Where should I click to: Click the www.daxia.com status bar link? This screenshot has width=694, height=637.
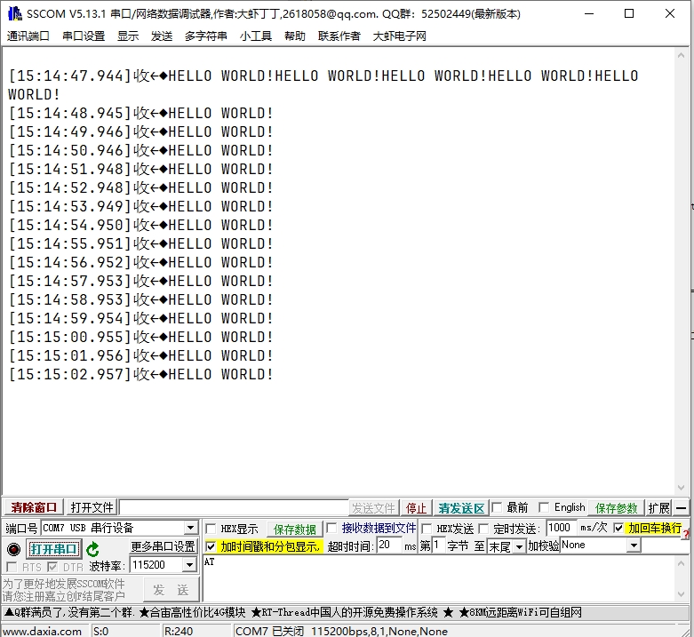pyautogui.click(x=42, y=631)
